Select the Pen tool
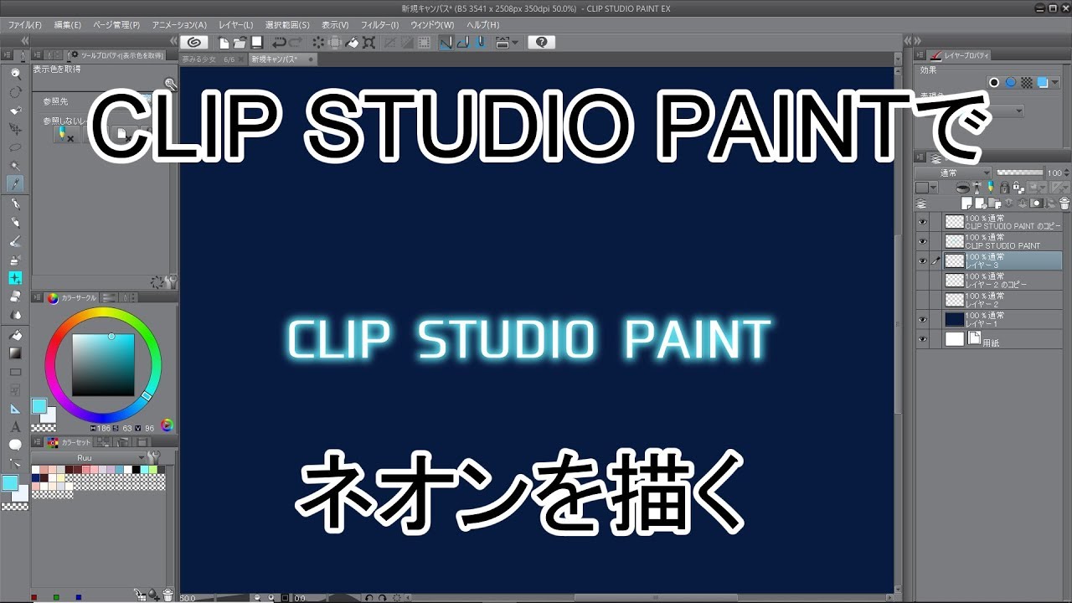 [15, 204]
